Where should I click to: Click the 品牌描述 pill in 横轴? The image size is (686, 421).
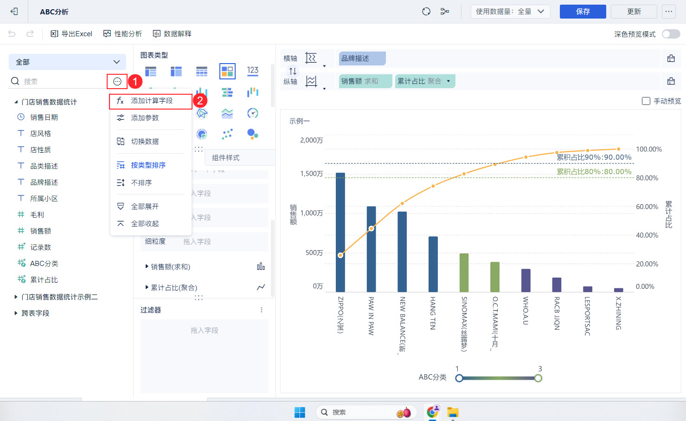[362, 58]
